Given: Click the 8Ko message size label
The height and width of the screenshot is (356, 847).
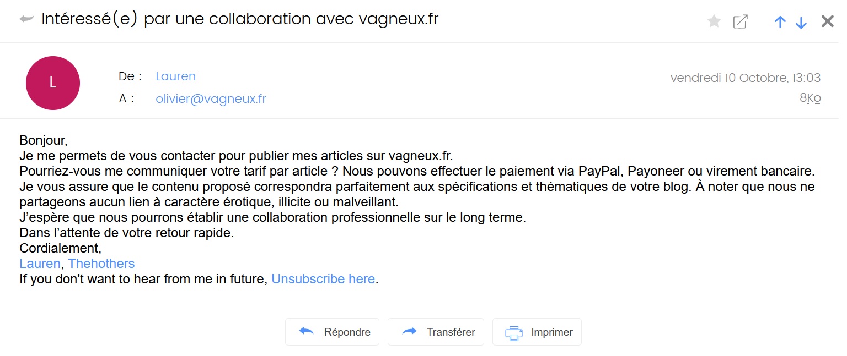Looking at the screenshot, I should (810, 98).
